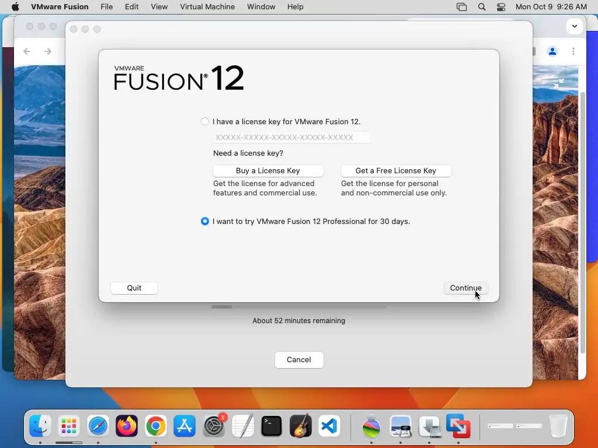Click Buy a License Key

(268, 171)
